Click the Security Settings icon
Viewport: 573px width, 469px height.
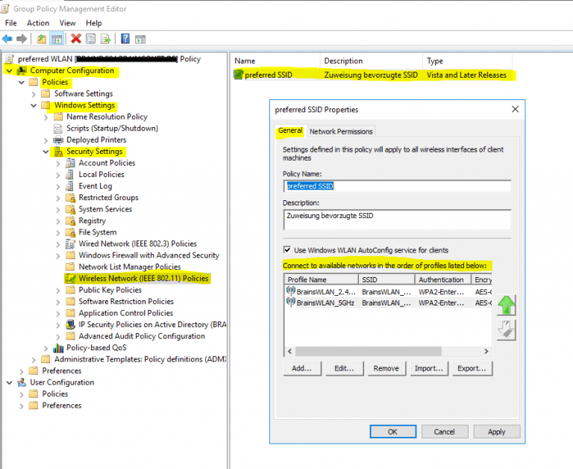[x=58, y=152]
